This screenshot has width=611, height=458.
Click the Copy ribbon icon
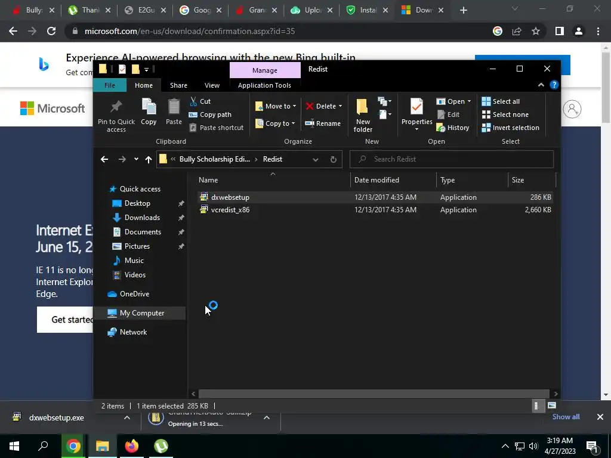[x=149, y=112]
